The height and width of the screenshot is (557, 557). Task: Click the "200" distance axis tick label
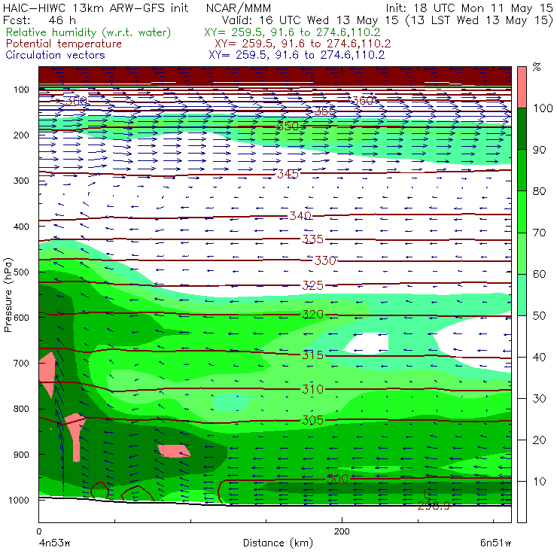pyautogui.click(x=342, y=531)
